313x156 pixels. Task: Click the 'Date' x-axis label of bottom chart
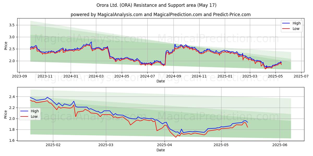tap(161, 150)
